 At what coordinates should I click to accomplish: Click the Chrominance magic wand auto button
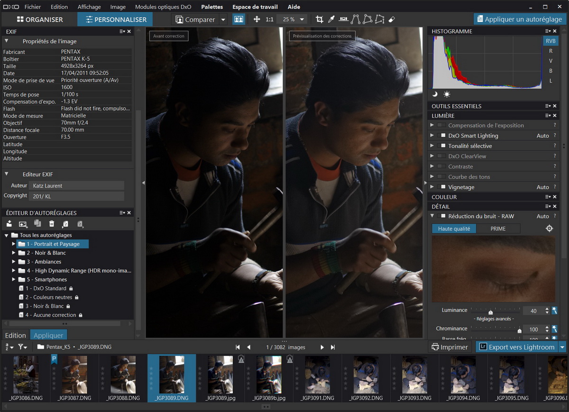tap(554, 329)
